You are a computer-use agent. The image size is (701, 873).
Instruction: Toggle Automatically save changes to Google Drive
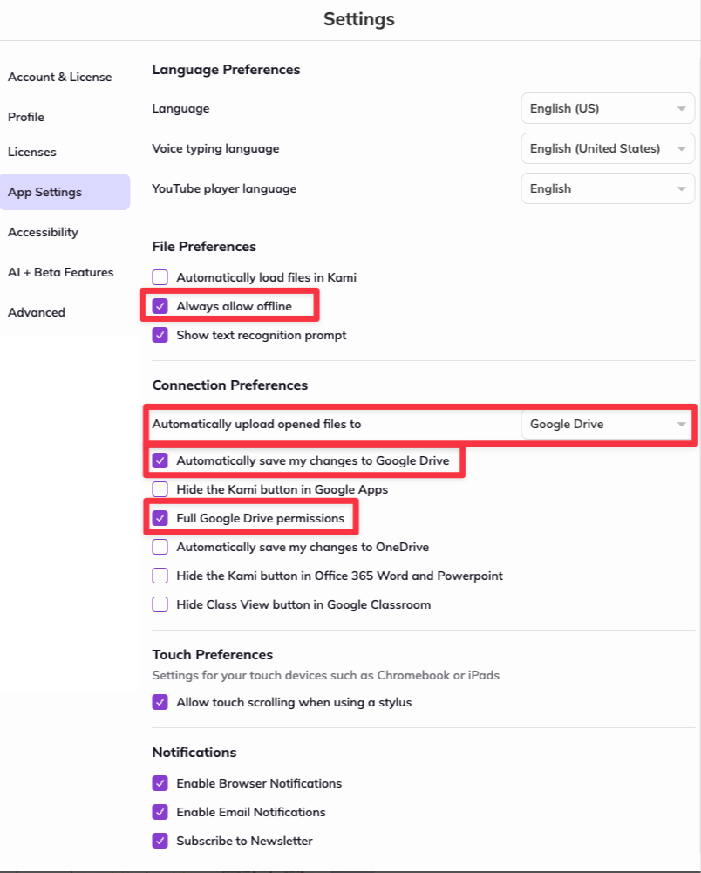point(160,460)
